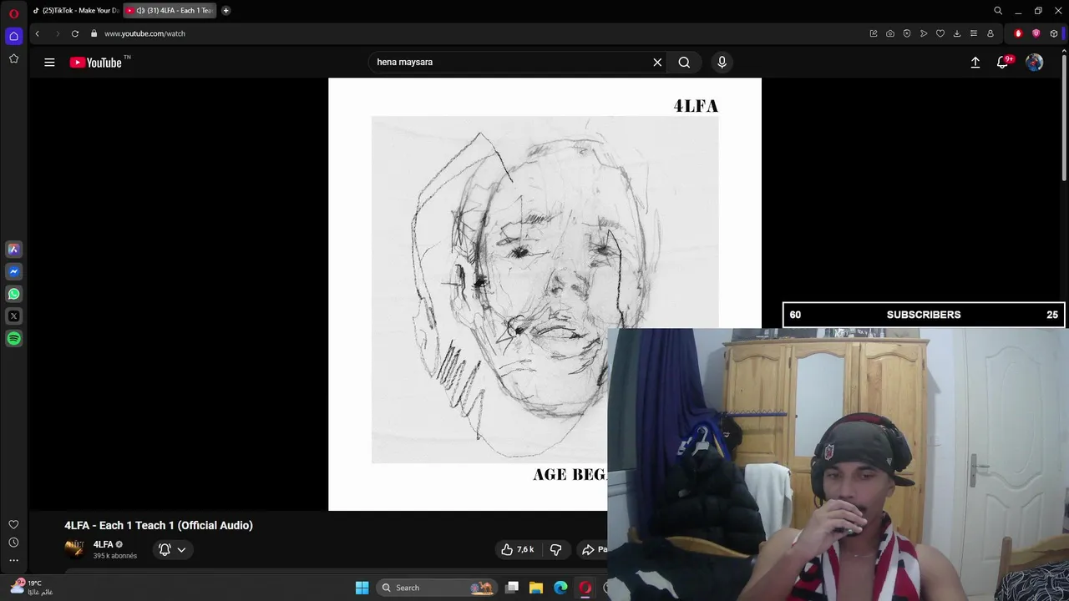Open Easy Setup sliders icon
This screenshot has height=601, width=1069.
(974, 33)
